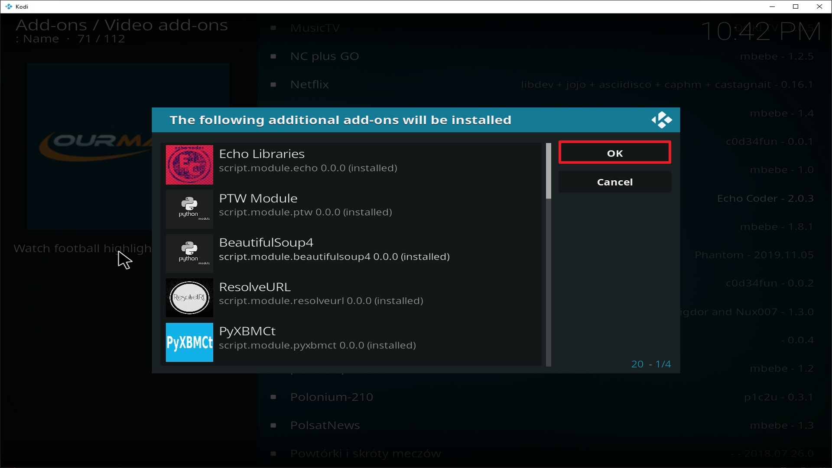Select the BeautifulSoup4 list entry
Image resolution: width=832 pixels, height=468 pixels.
click(351, 253)
